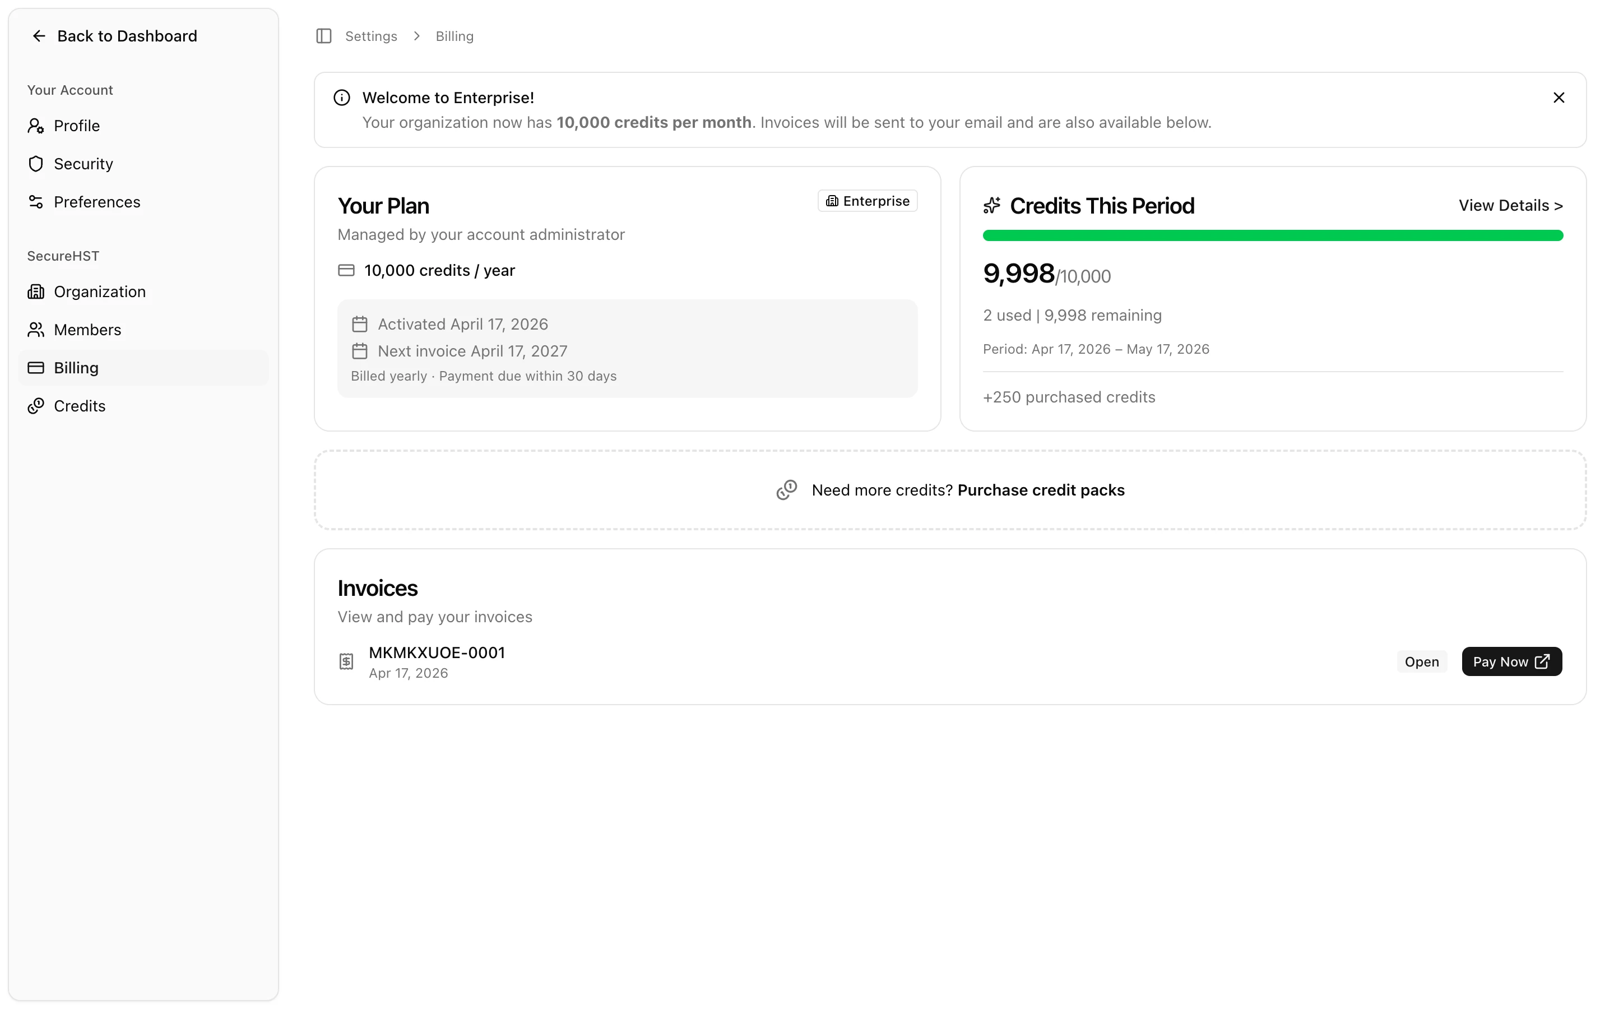Click the back arrow icon beside Dashboard
The width and height of the screenshot is (1614, 1009).
point(39,36)
